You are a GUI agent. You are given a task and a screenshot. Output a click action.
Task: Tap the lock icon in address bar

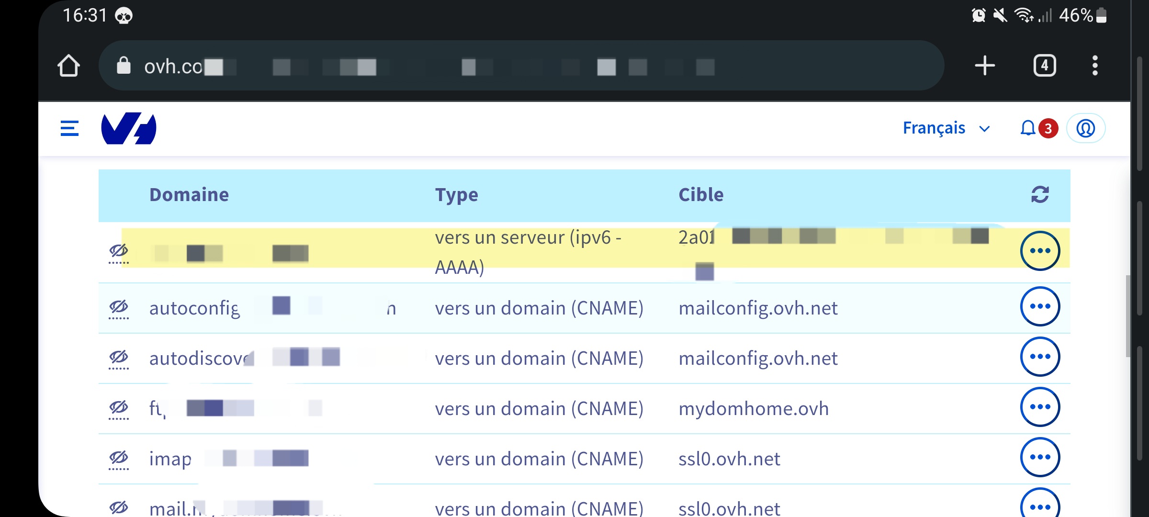[x=124, y=66]
